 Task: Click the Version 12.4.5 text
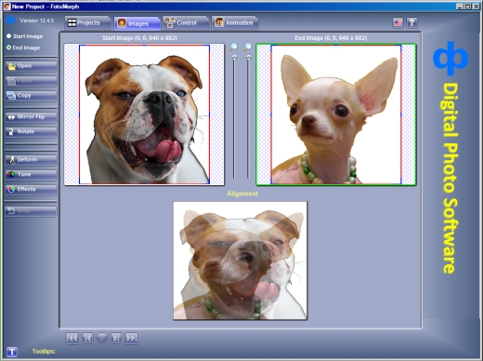click(36, 20)
